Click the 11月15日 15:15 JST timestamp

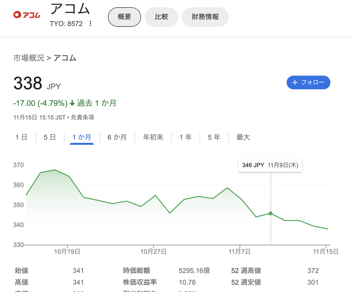(40, 117)
